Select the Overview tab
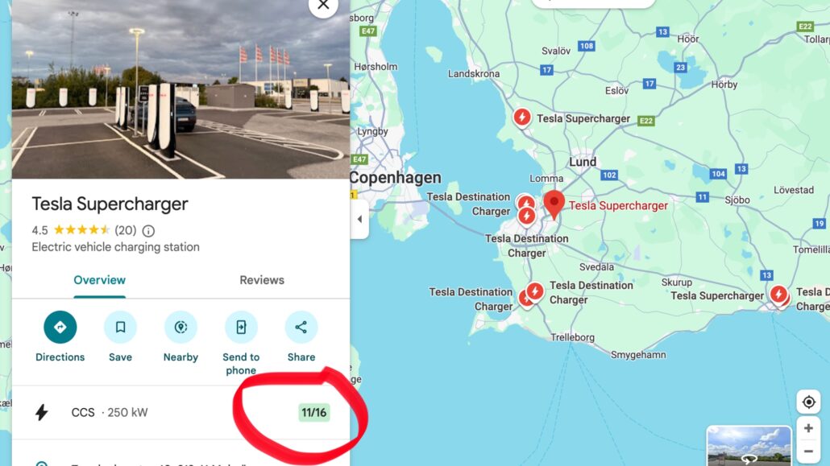The height and width of the screenshot is (466, 830). point(99,280)
